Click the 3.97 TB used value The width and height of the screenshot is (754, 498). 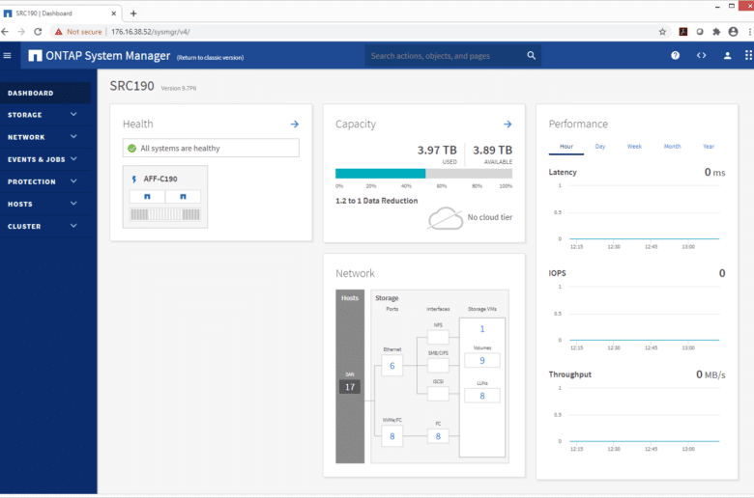[437, 151]
